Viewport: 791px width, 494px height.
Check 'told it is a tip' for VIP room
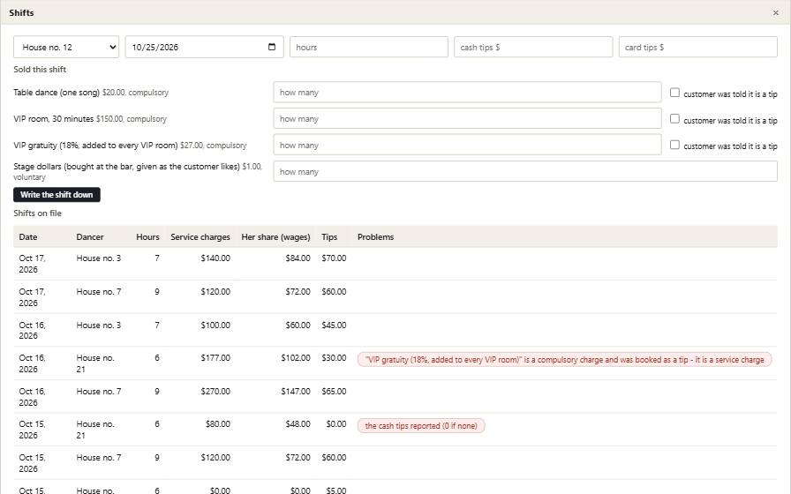(674, 118)
